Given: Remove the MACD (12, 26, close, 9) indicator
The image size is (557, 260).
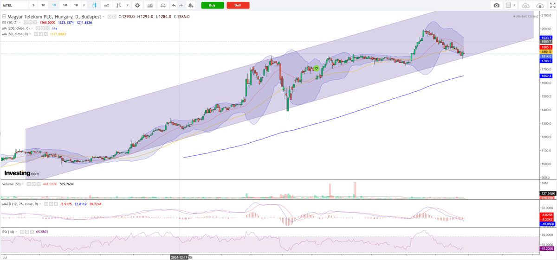Looking at the screenshot, I should 56,204.
